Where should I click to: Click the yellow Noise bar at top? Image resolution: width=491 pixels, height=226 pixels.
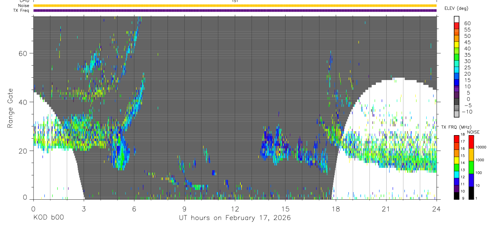pos(235,6)
